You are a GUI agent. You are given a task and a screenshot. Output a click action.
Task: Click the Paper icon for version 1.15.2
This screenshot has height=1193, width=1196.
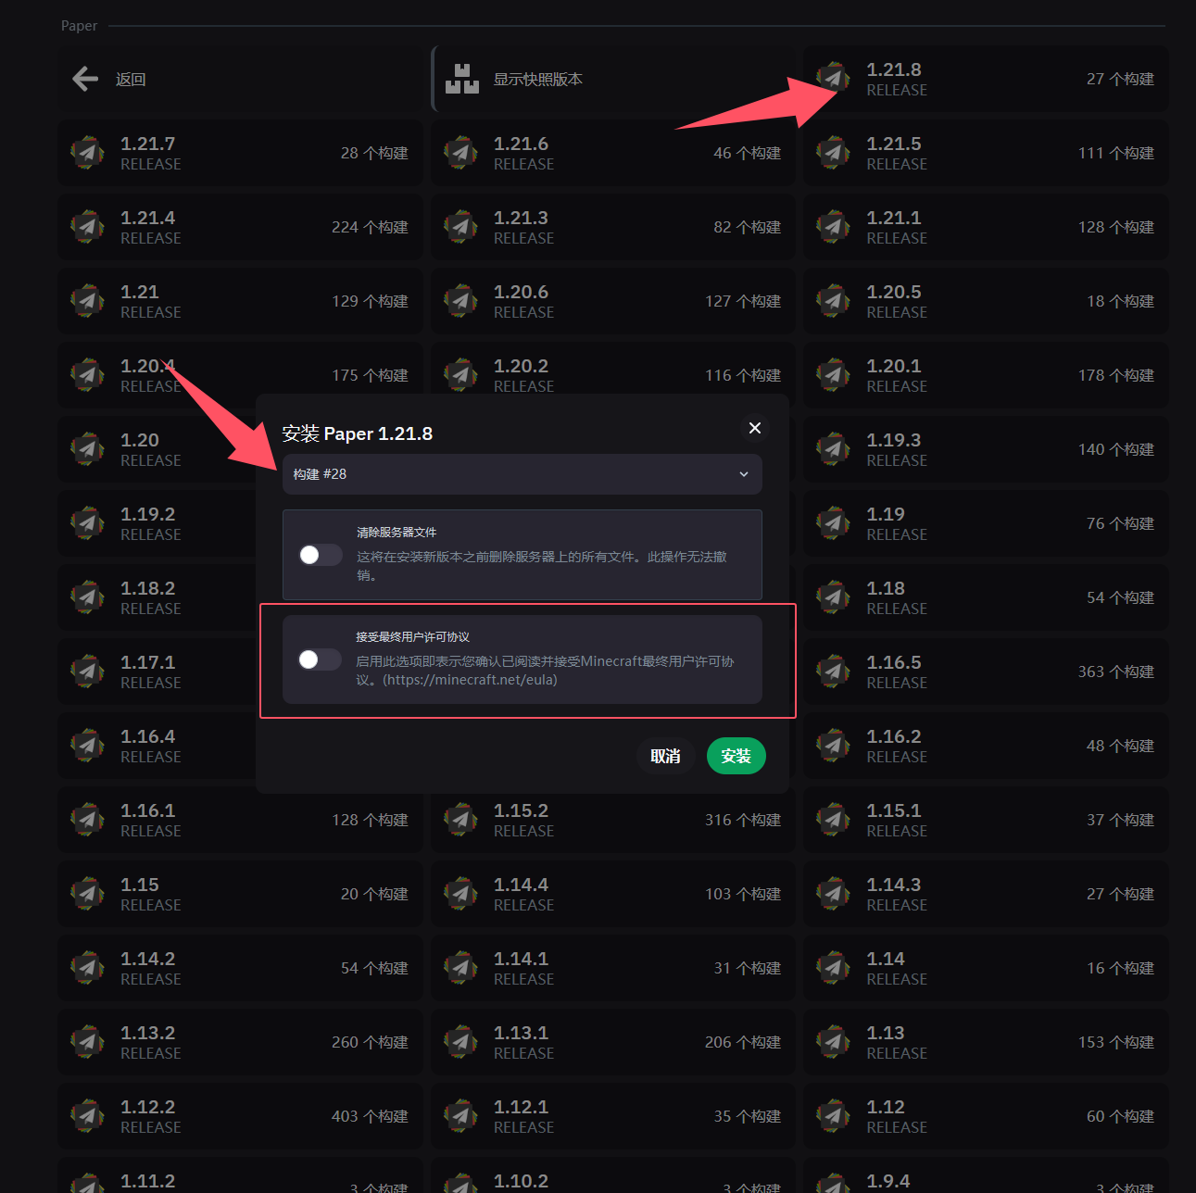click(x=460, y=820)
